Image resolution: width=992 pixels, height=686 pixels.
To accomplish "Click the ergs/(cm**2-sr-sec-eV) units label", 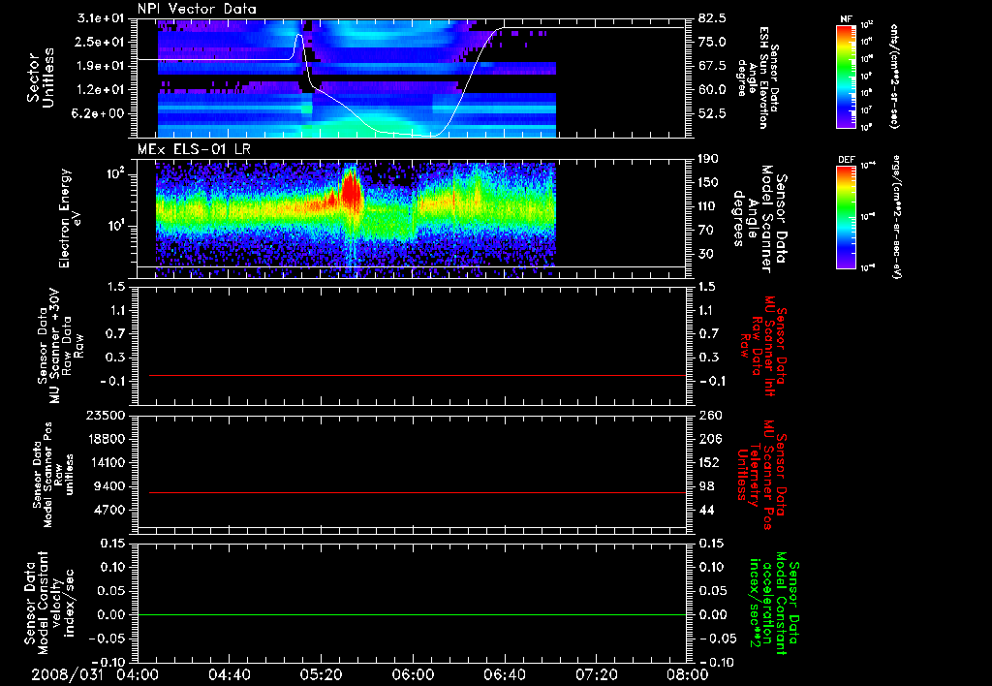I will (x=895, y=216).
